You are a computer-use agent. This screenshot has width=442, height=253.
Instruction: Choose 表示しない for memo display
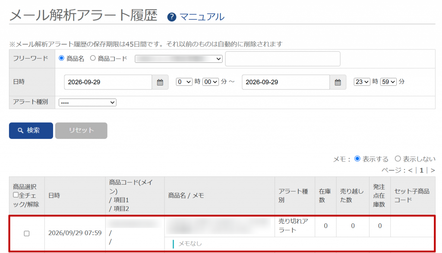coord(398,158)
